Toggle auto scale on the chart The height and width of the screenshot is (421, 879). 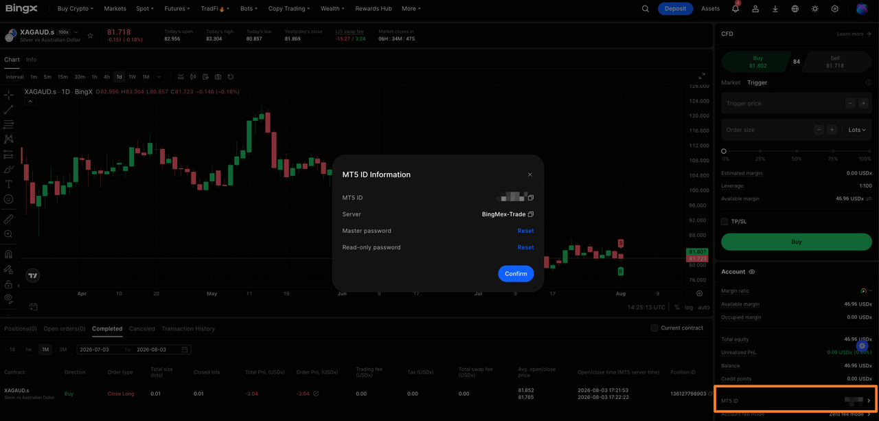704,308
